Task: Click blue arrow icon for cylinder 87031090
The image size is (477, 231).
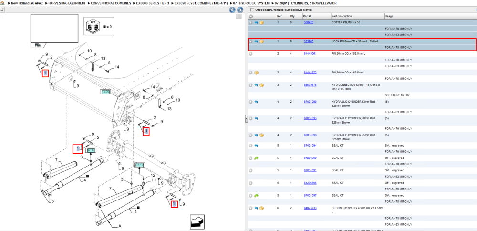Action: [256, 102]
